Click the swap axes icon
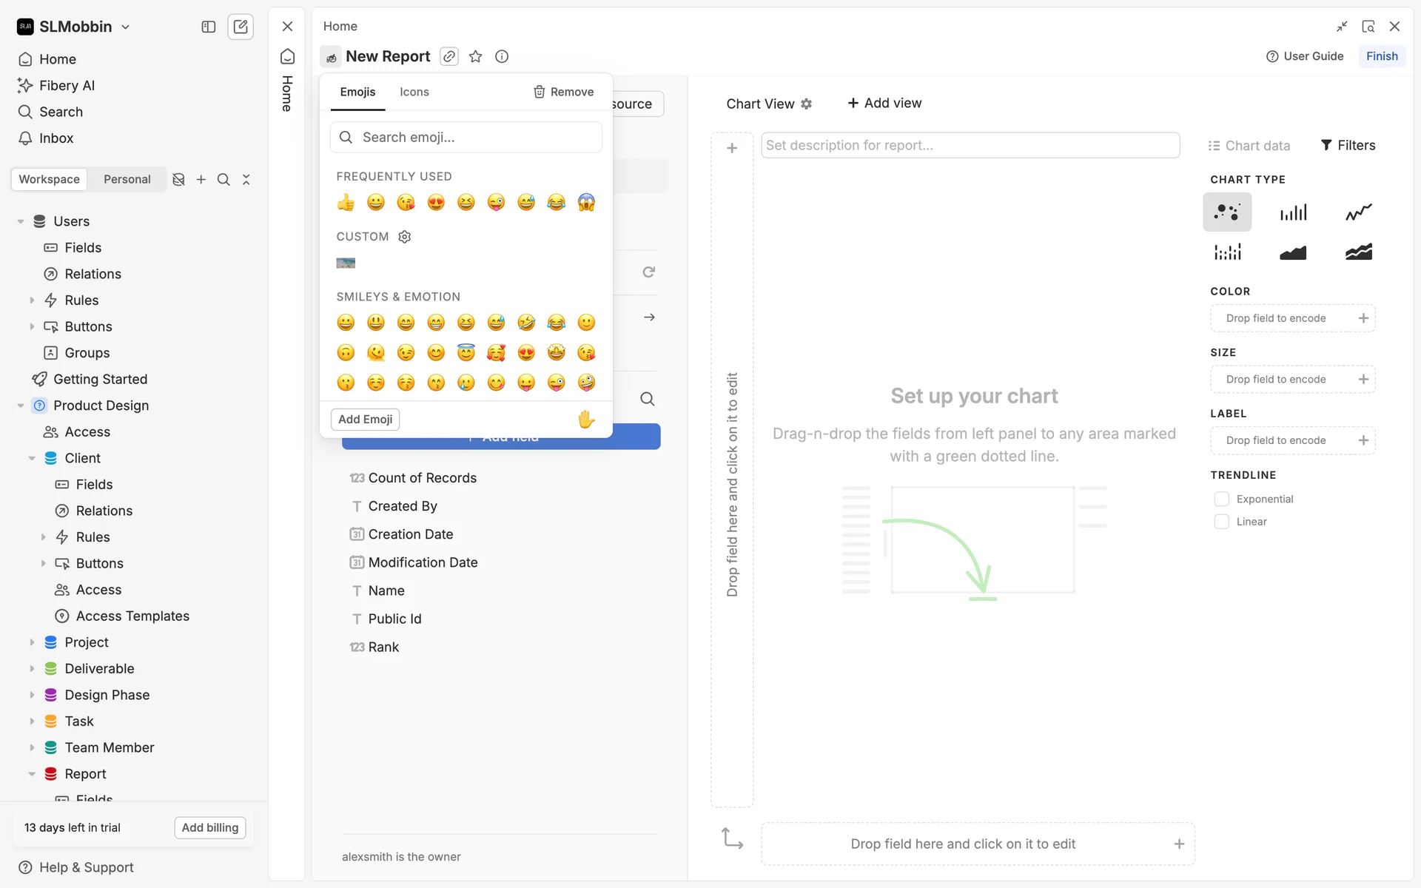Viewport: 1421px width, 888px height. (x=732, y=838)
